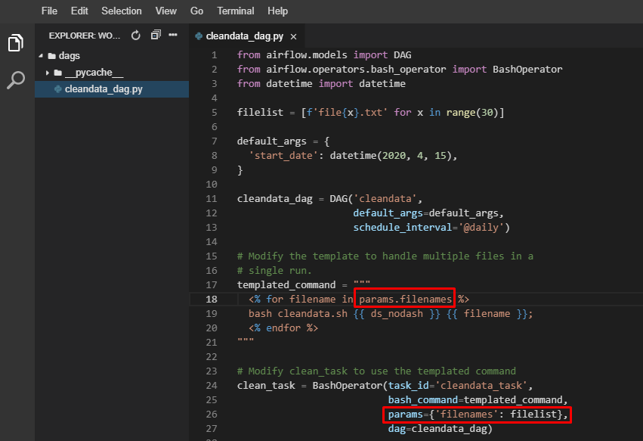Select the cleandata_dag.py editor tab
Viewport: 643px width, 441px height.
pyautogui.click(x=246, y=36)
